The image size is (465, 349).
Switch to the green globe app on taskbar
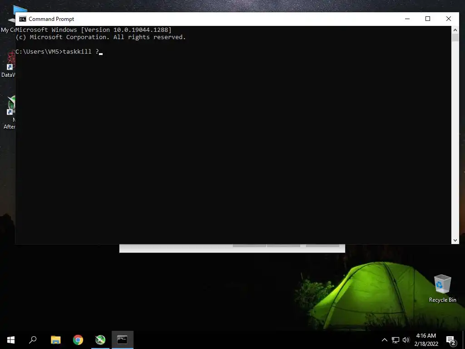[x=100, y=340]
